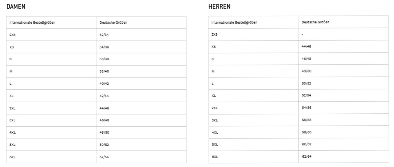Click the DAMEN table heading
The image size is (394, 167).
click(x=16, y=6)
